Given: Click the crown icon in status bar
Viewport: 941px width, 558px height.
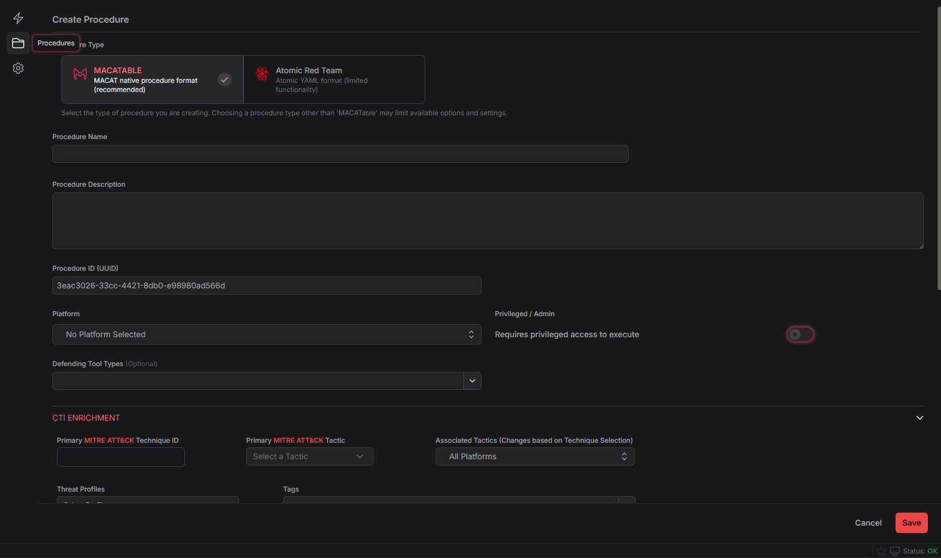Looking at the screenshot, I should click(x=881, y=551).
